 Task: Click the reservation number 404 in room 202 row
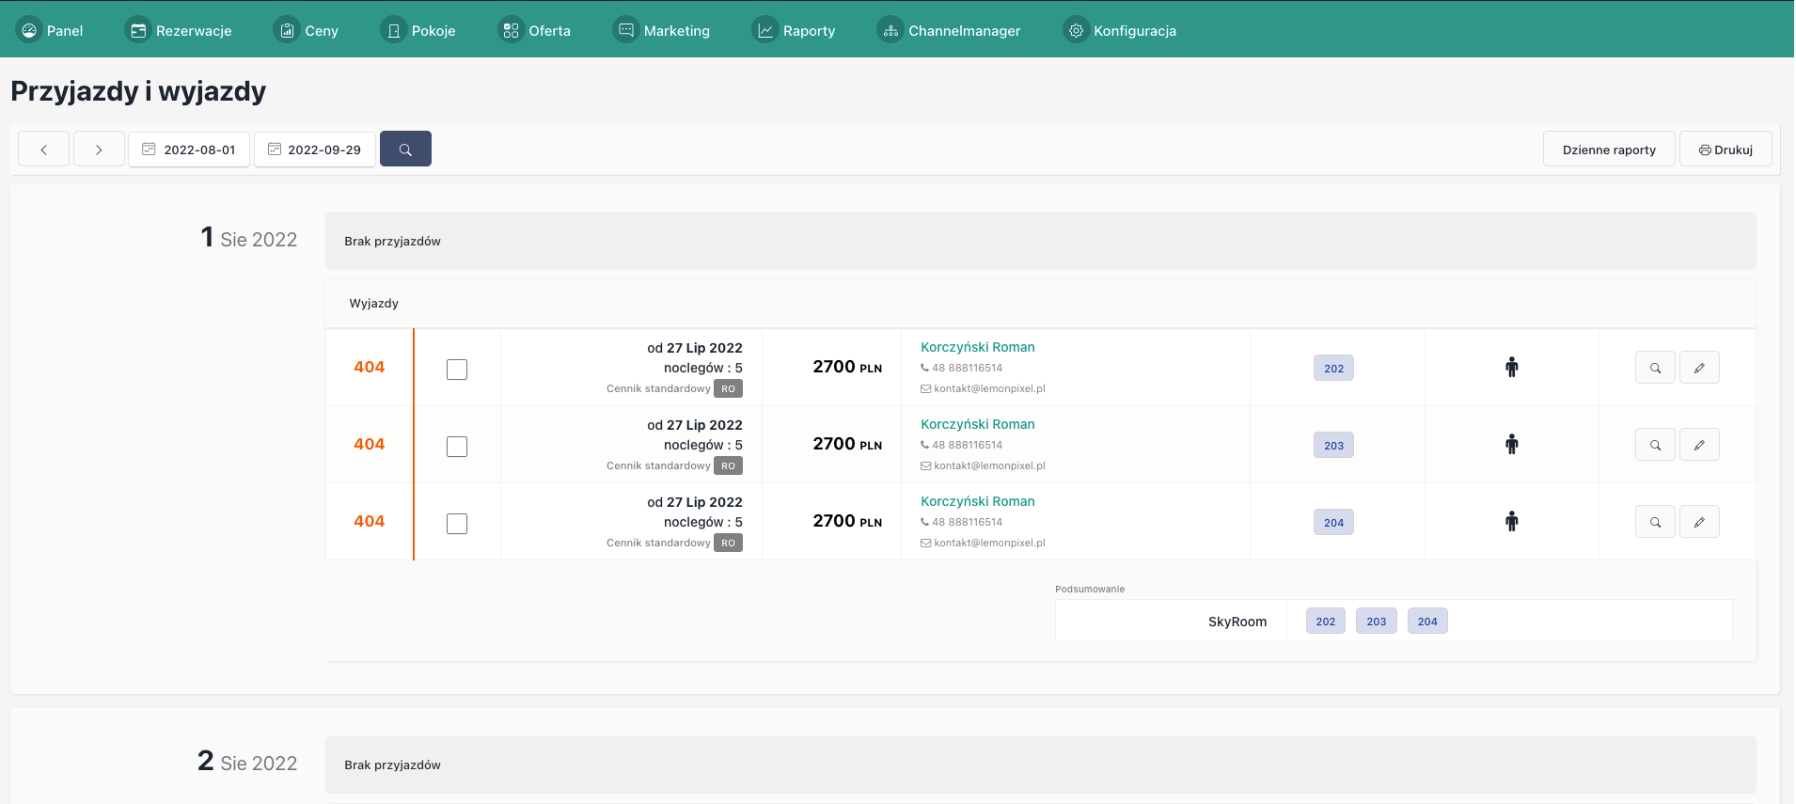click(x=370, y=367)
